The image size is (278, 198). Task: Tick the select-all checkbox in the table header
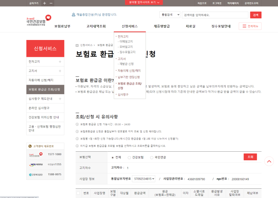(x=78, y=193)
